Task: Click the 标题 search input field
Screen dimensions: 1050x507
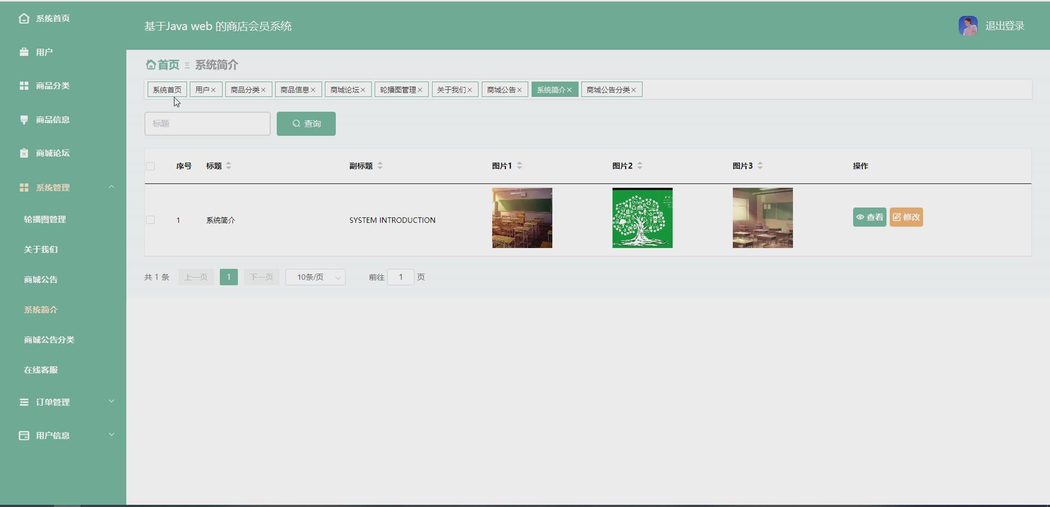Action: pos(207,123)
